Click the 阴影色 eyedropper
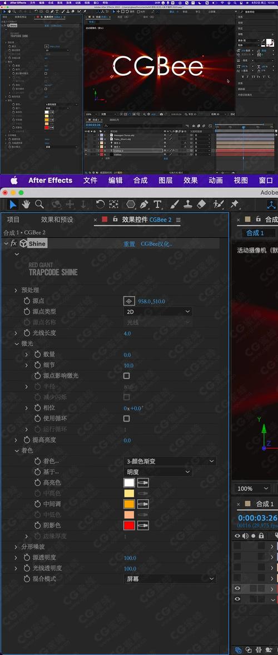This screenshot has width=278, height=655. point(143,525)
